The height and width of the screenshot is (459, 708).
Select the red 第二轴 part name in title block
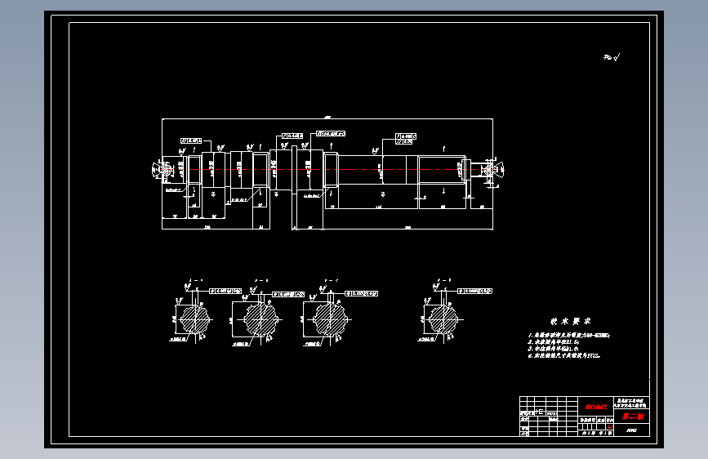632,416
